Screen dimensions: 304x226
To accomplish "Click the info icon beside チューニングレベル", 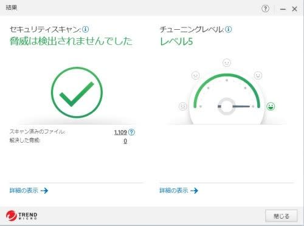I will point(229,29).
